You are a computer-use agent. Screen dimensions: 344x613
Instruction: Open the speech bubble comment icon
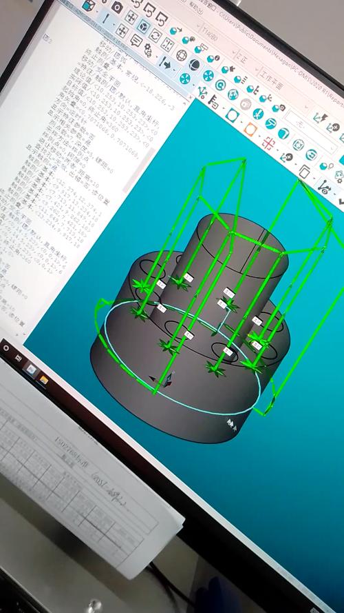coord(136,39)
